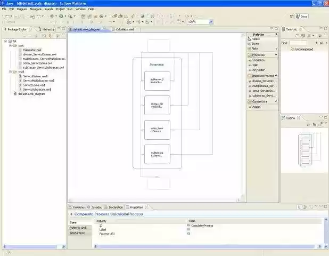Select Calculator.owl in Package Explorer
Viewport: 329px width, 256px height.
pos(32,50)
